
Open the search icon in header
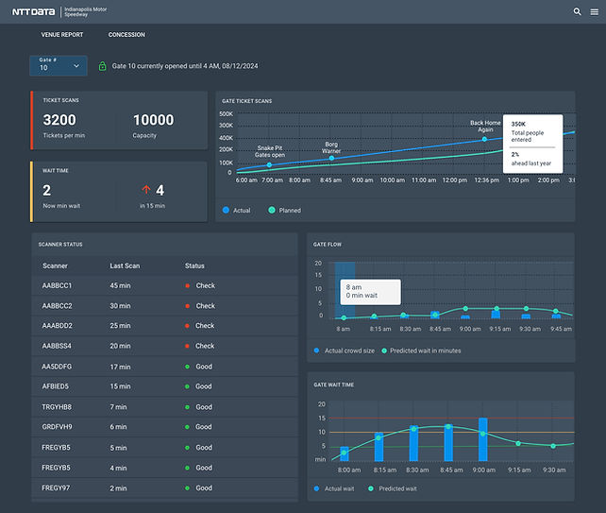click(577, 11)
